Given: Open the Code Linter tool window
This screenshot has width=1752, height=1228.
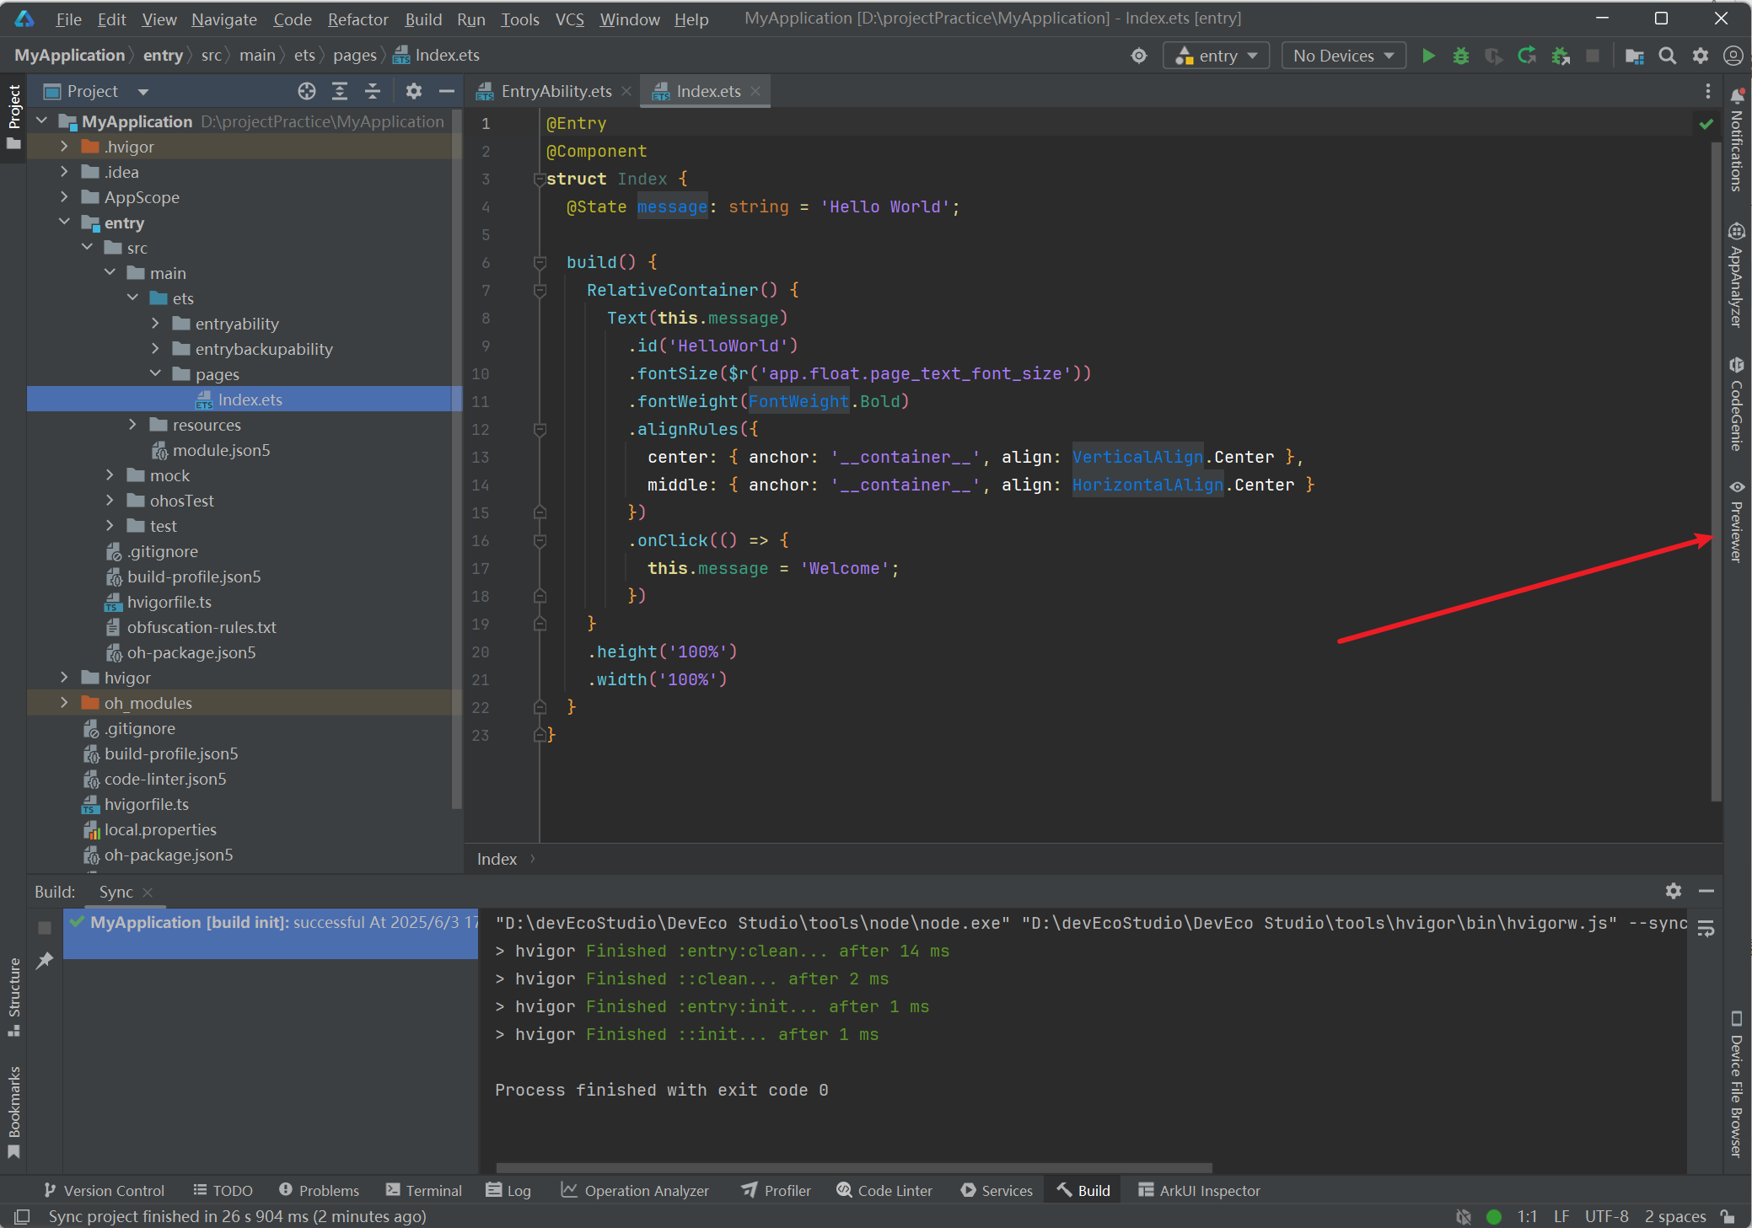Looking at the screenshot, I should 884,1190.
